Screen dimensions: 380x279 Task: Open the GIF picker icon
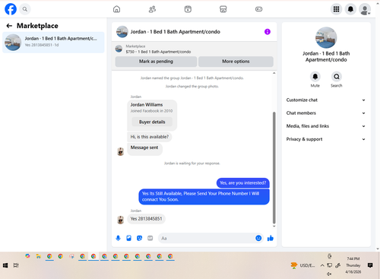pyautogui.click(x=150, y=238)
